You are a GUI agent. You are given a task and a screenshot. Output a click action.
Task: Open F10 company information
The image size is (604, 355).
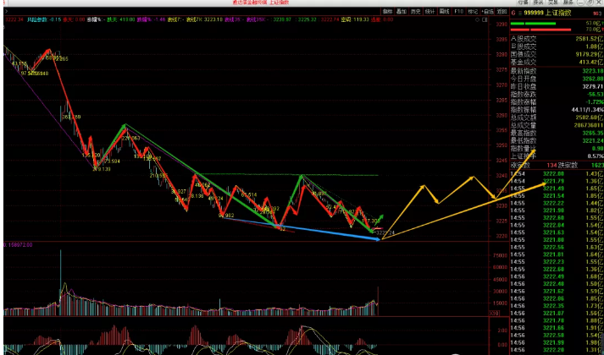458,12
